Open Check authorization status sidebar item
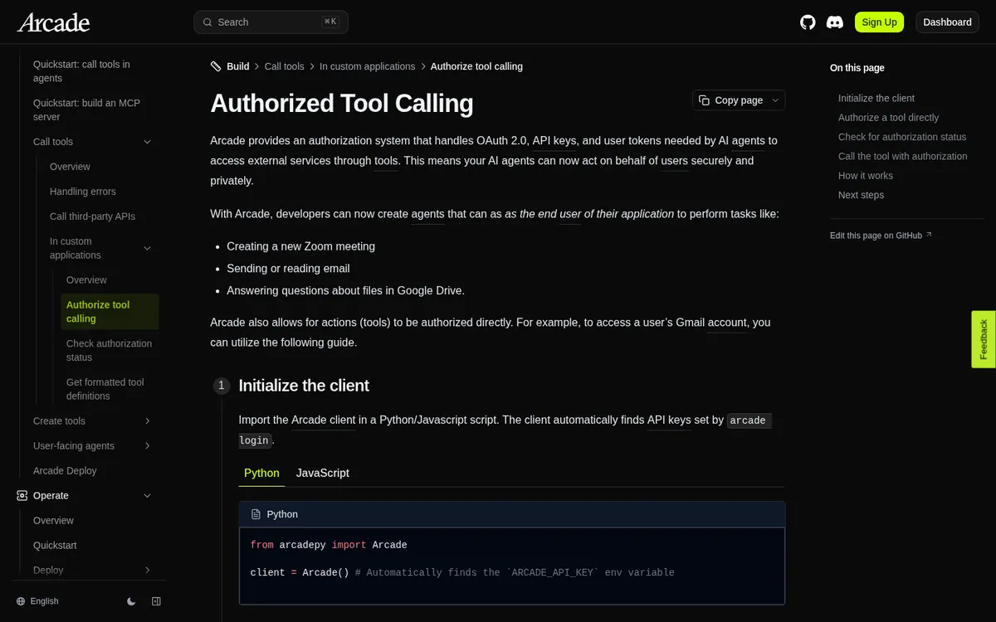Image resolution: width=996 pixels, height=622 pixels. click(110, 350)
